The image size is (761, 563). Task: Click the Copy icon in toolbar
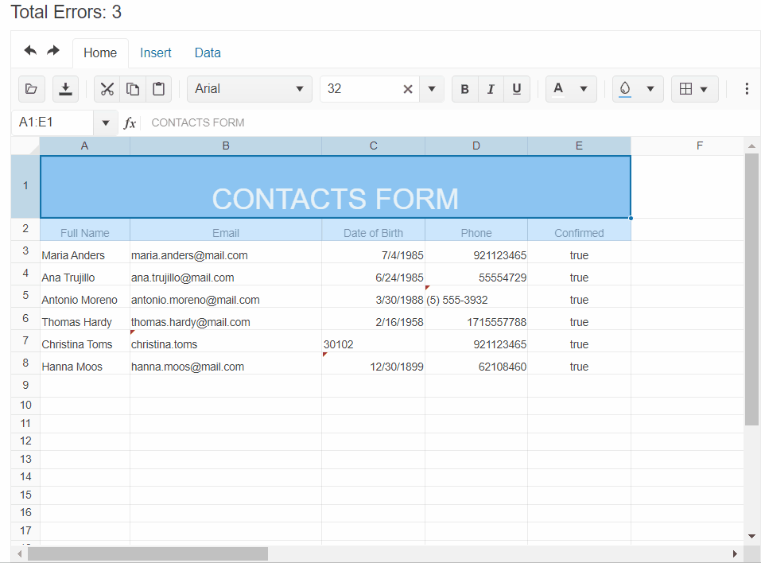(133, 89)
